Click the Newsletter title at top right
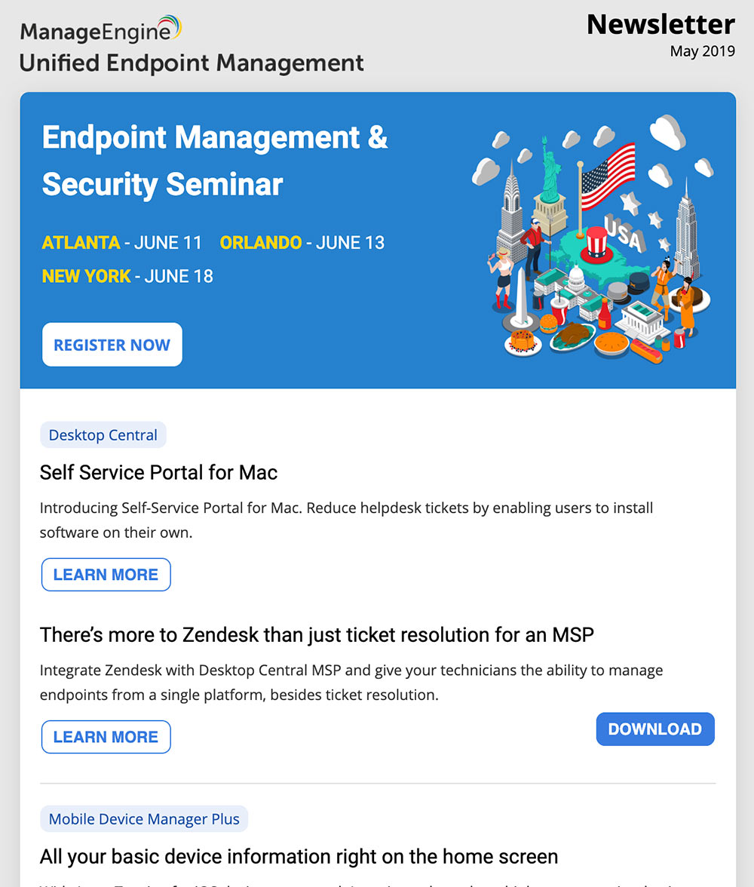The height and width of the screenshot is (887, 754). point(661,24)
